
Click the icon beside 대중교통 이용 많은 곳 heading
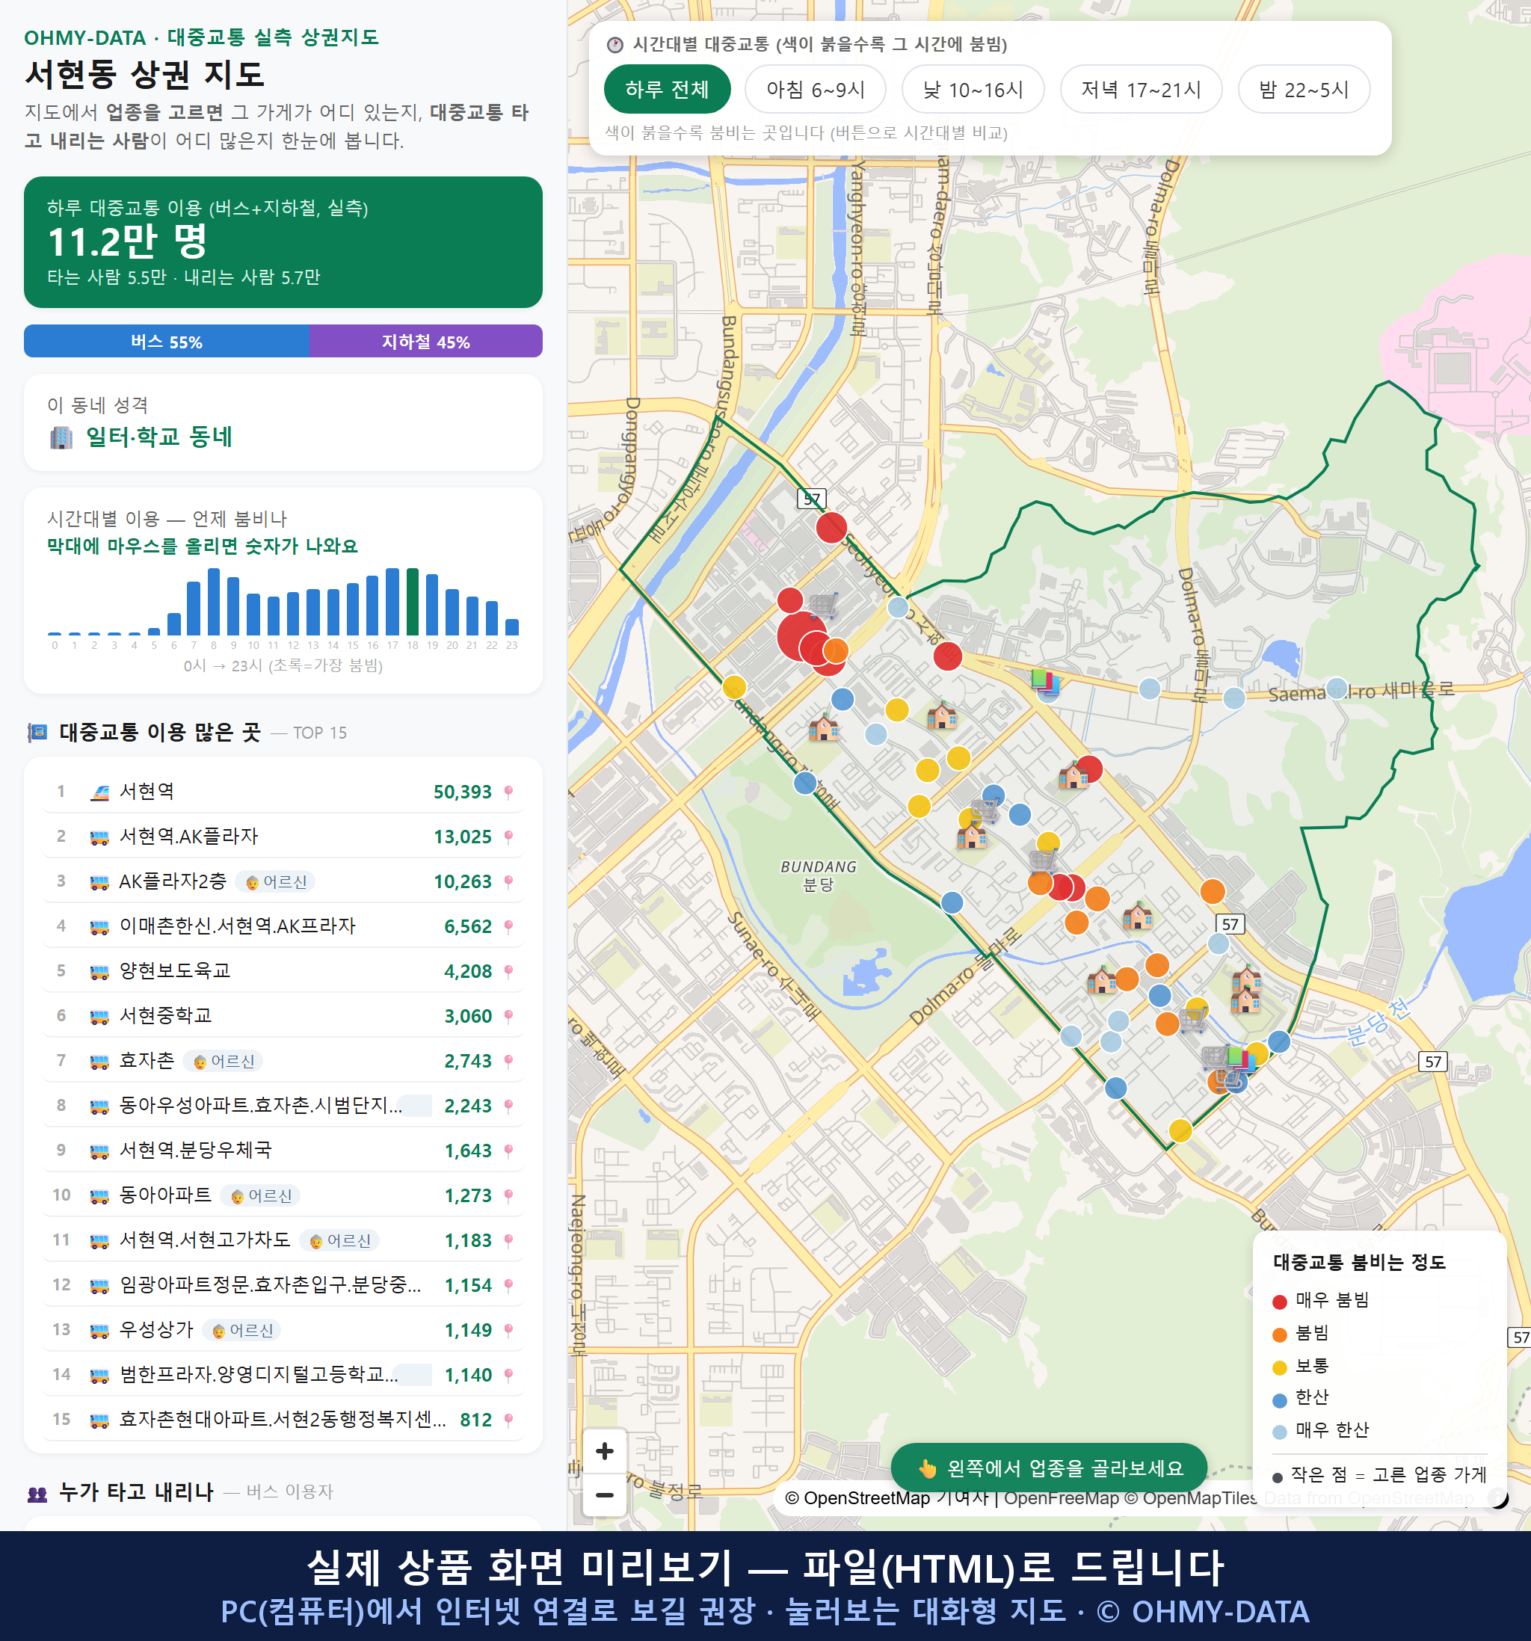pyautogui.click(x=37, y=732)
